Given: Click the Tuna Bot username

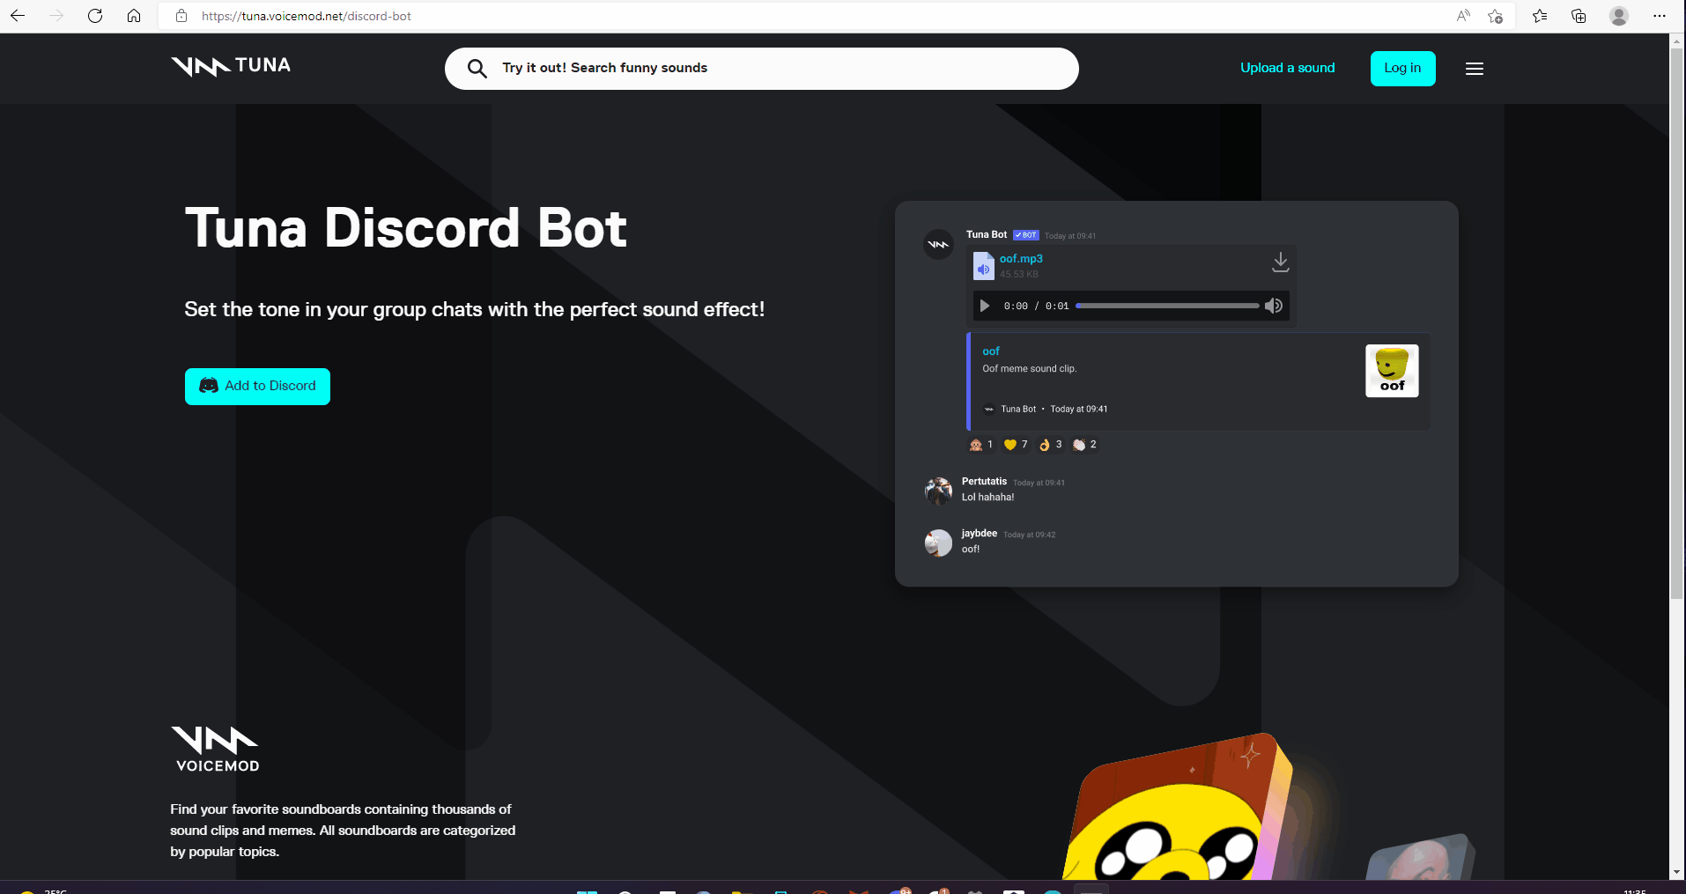Looking at the screenshot, I should (x=987, y=234).
